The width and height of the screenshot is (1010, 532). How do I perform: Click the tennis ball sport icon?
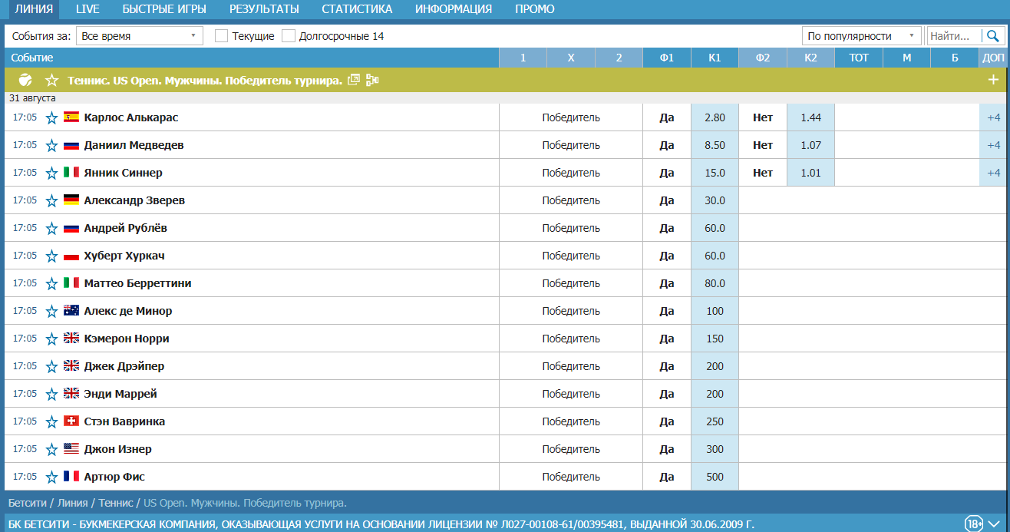coord(25,80)
